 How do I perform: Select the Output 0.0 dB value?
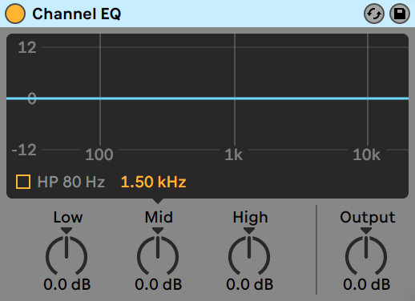click(x=367, y=284)
